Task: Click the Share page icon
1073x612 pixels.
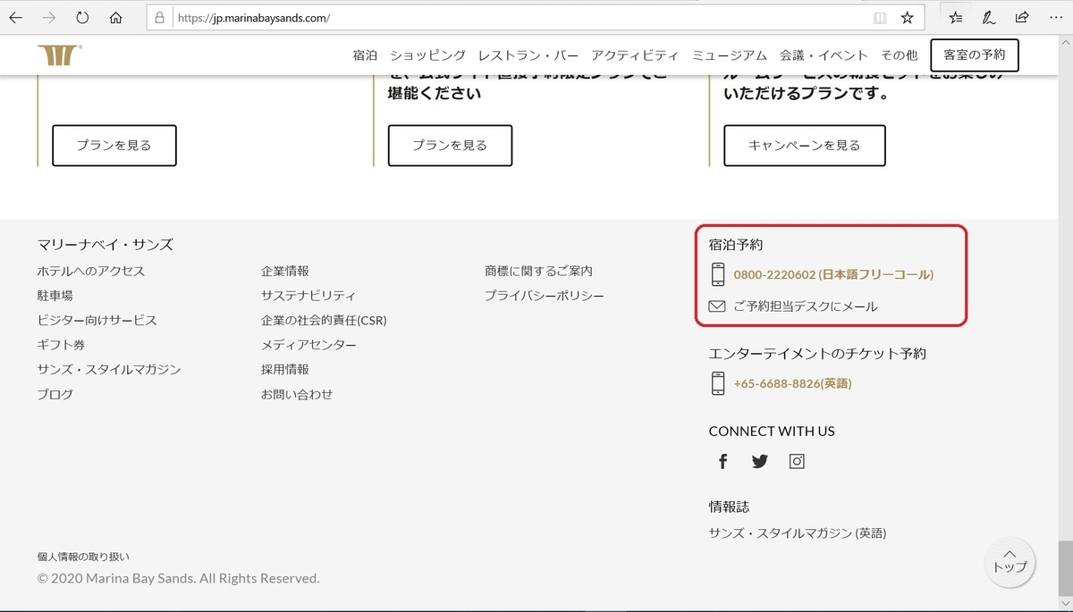Action: [1022, 18]
